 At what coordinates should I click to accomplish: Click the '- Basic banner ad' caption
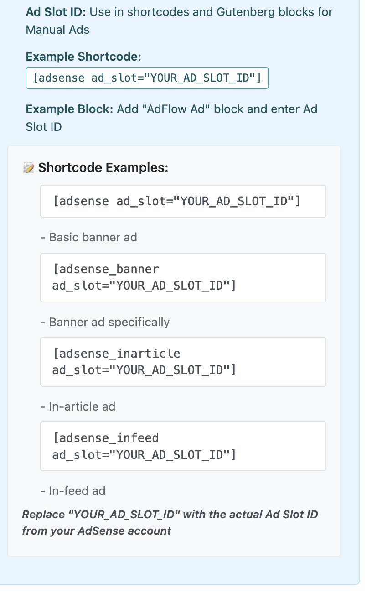coord(89,237)
